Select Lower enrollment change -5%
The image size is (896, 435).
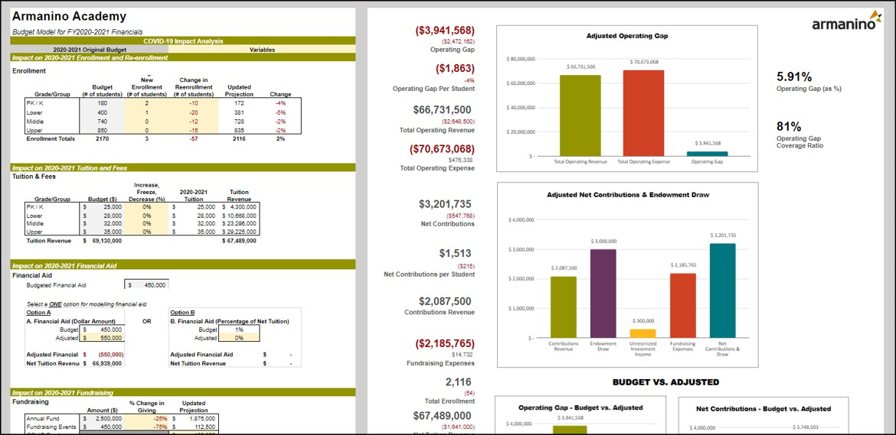tap(280, 112)
